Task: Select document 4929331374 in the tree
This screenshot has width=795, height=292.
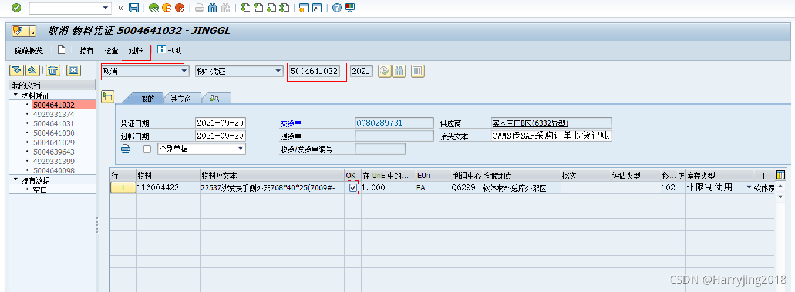Action: [x=53, y=114]
